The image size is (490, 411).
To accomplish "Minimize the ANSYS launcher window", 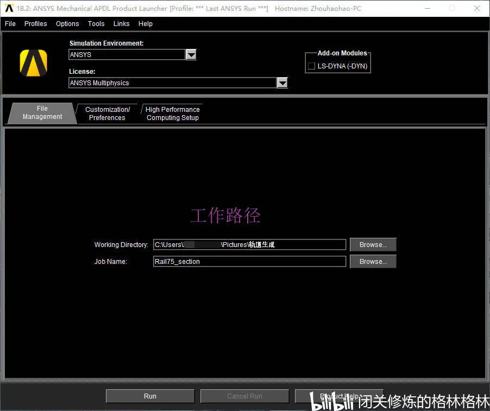I will pyautogui.click(x=428, y=9).
